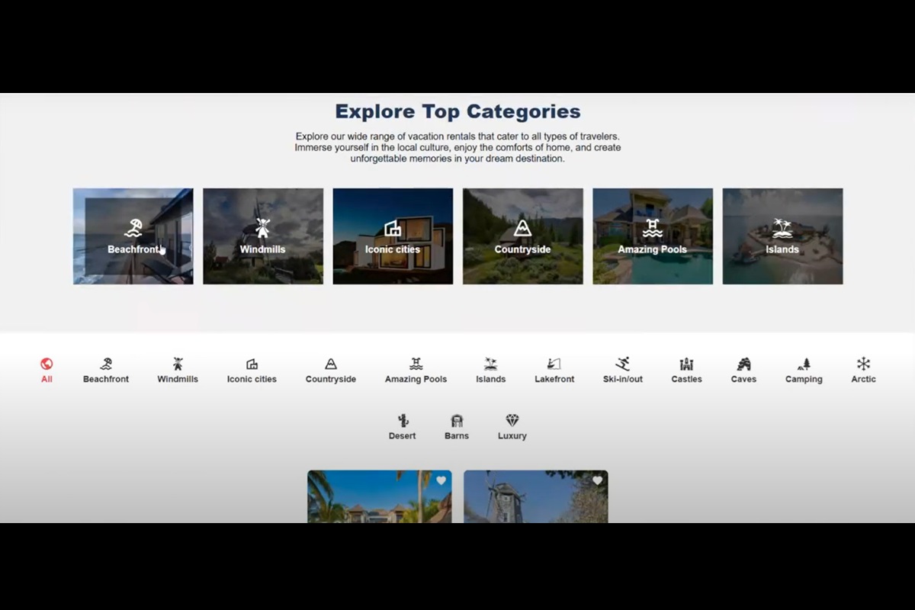This screenshot has height=610, width=915.
Task: Click the Beachfront umbrella icon in filter bar
Action: (106, 364)
